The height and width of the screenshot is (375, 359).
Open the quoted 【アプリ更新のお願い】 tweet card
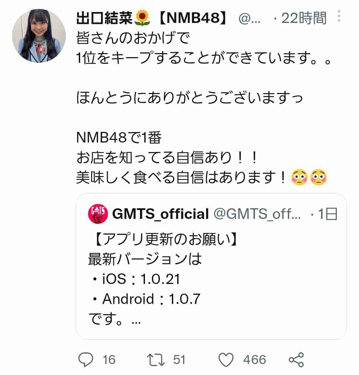tap(211, 266)
